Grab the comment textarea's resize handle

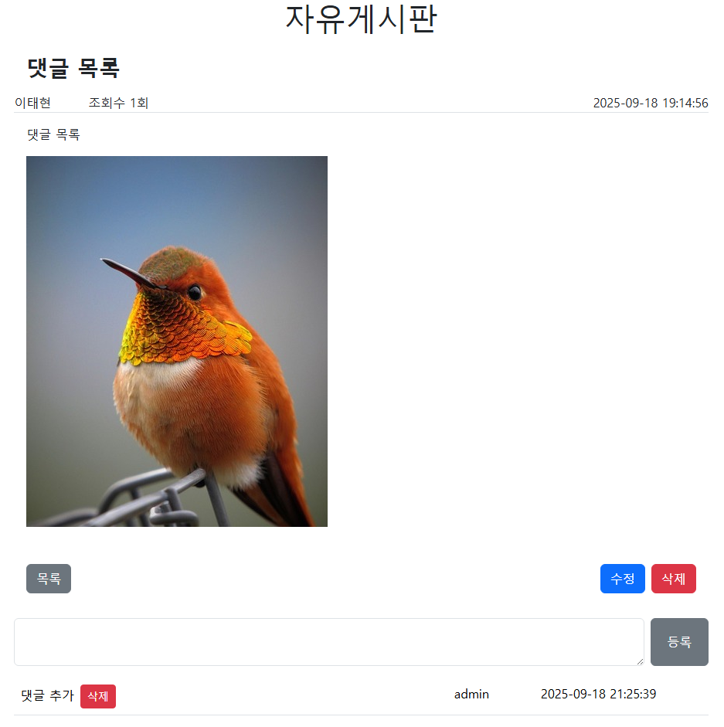pyautogui.click(x=640, y=661)
